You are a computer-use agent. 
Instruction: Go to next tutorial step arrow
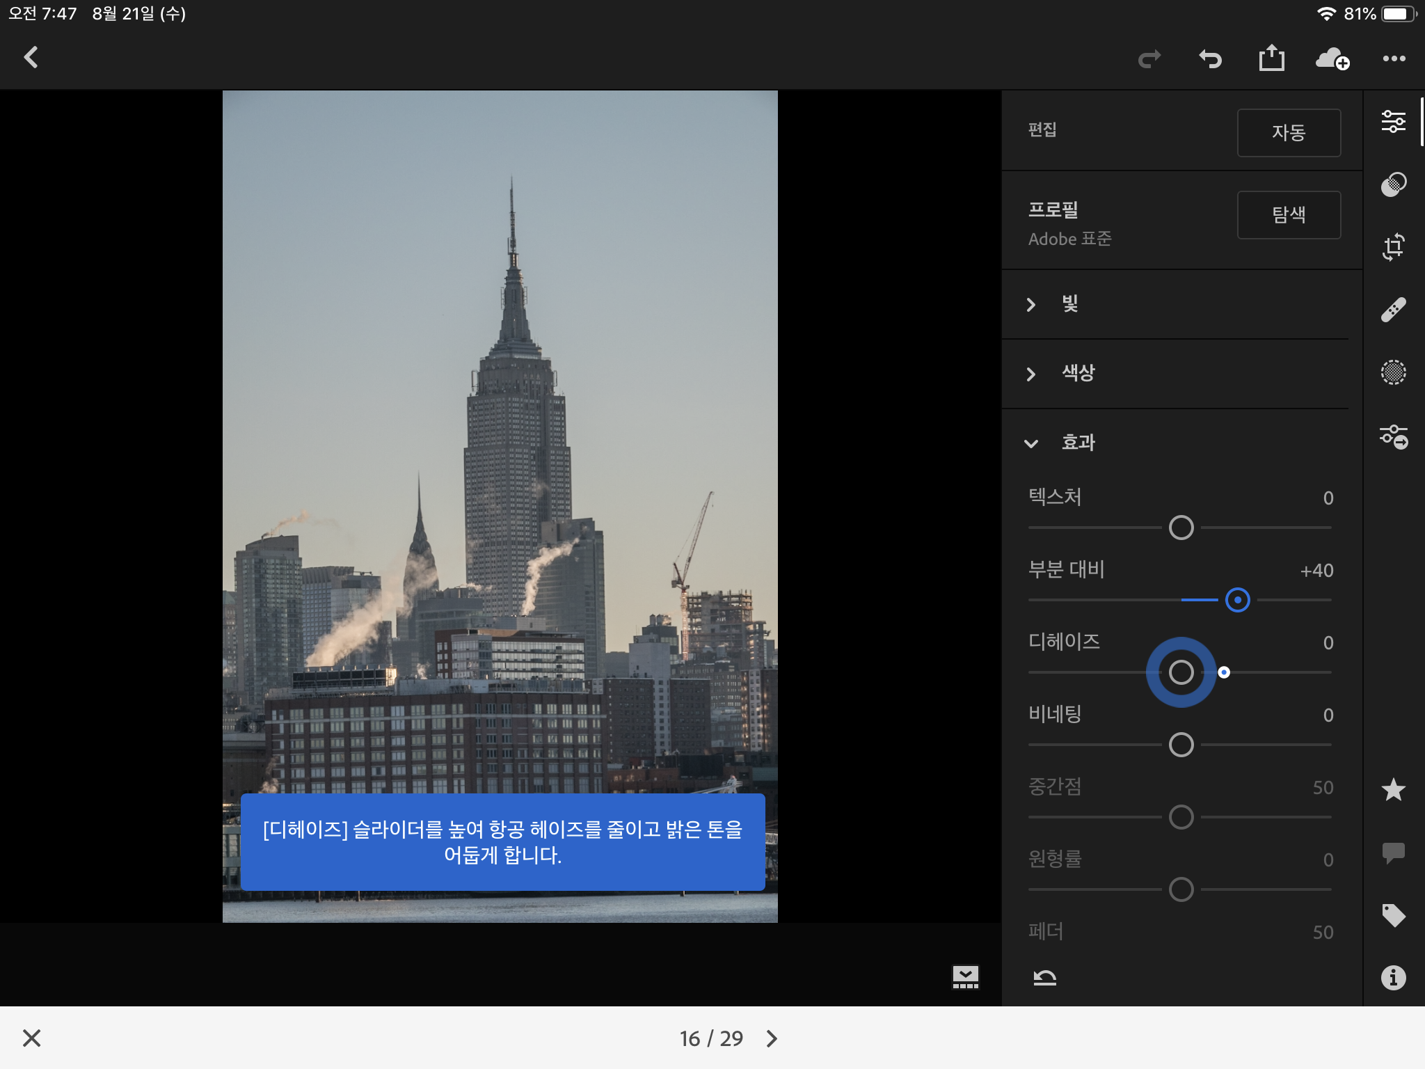772,1038
